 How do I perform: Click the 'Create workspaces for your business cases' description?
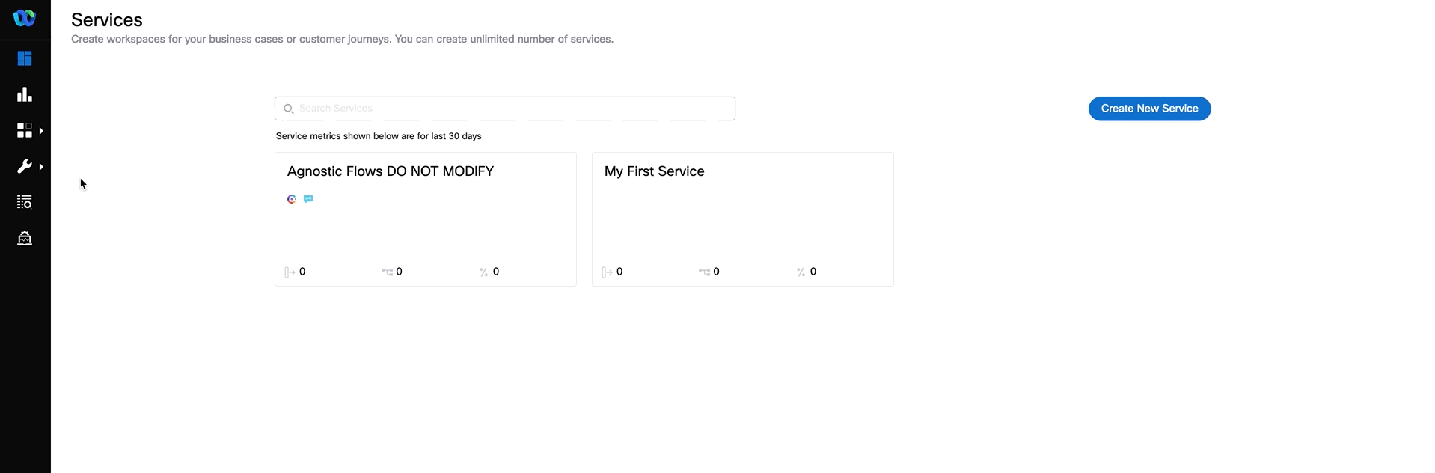(342, 39)
